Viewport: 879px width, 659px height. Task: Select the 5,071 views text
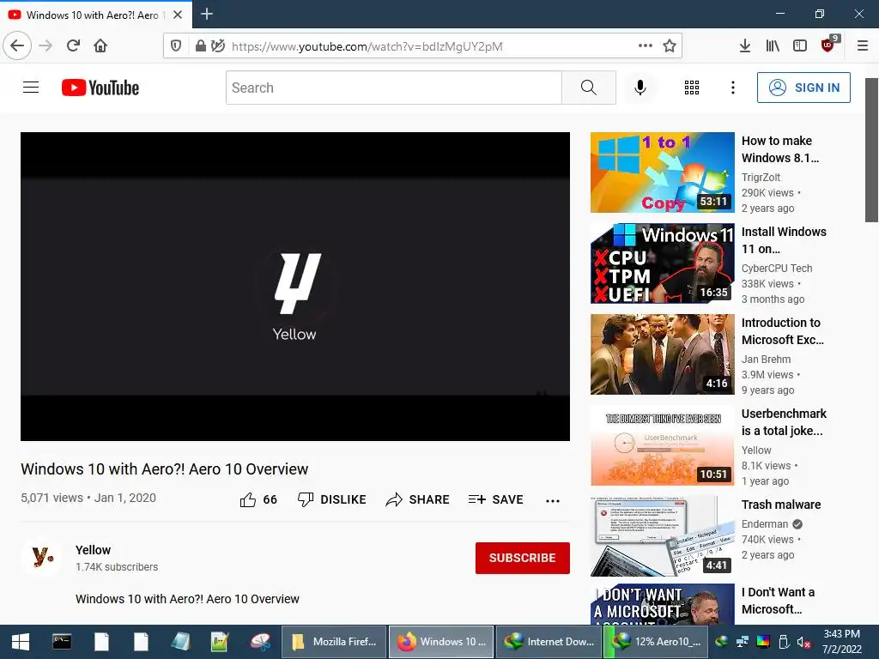click(52, 498)
